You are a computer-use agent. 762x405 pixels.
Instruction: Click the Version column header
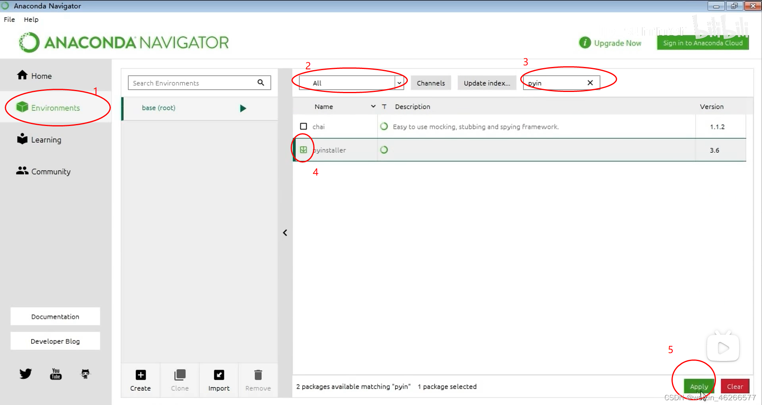[x=712, y=107]
